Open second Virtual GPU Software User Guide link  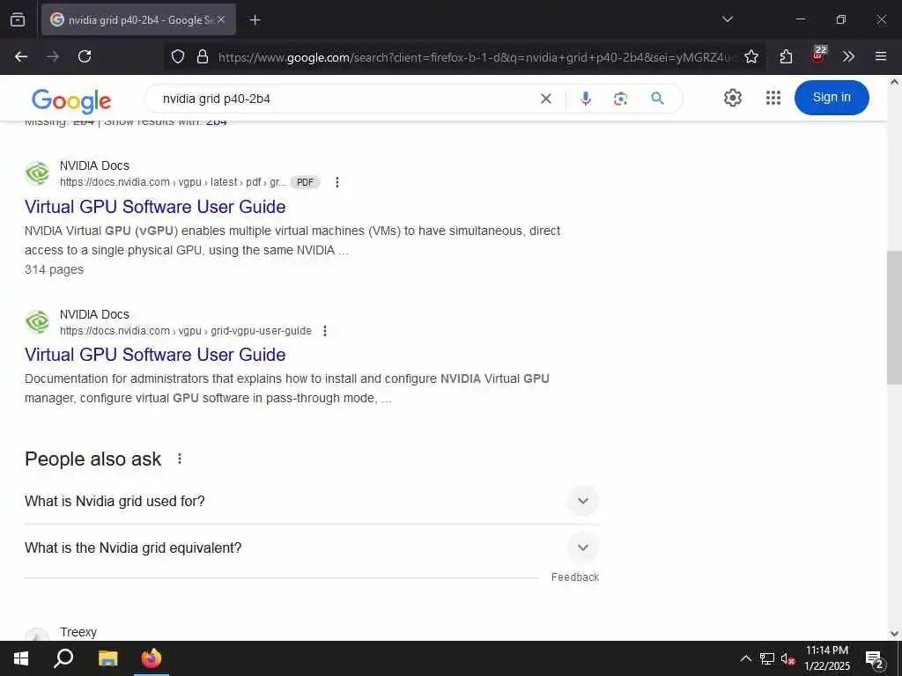point(155,354)
